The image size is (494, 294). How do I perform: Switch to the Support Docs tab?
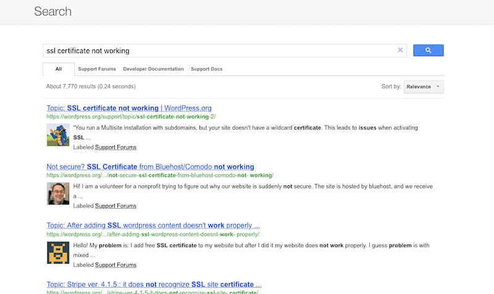[x=206, y=69]
